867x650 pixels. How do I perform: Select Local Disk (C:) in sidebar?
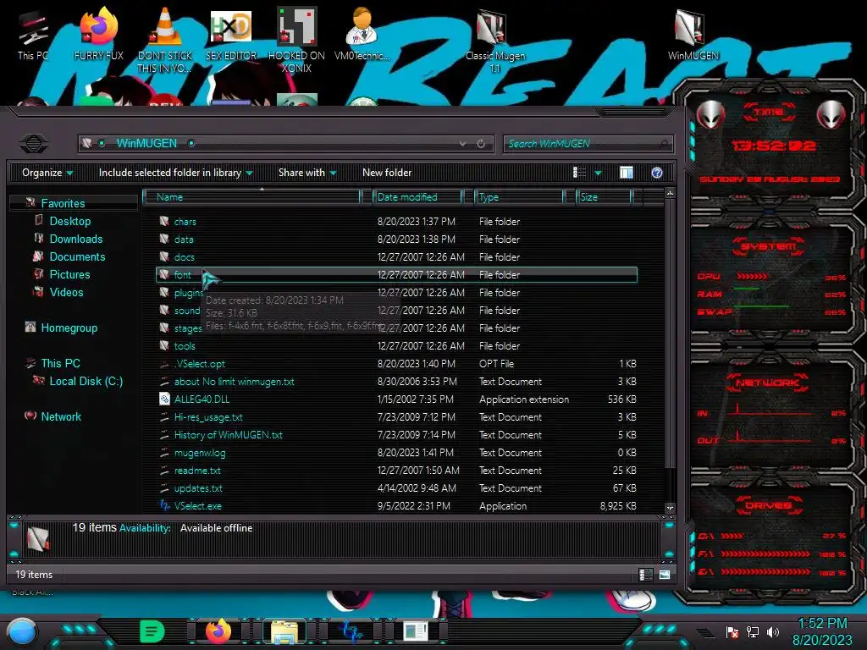click(86, 381)
